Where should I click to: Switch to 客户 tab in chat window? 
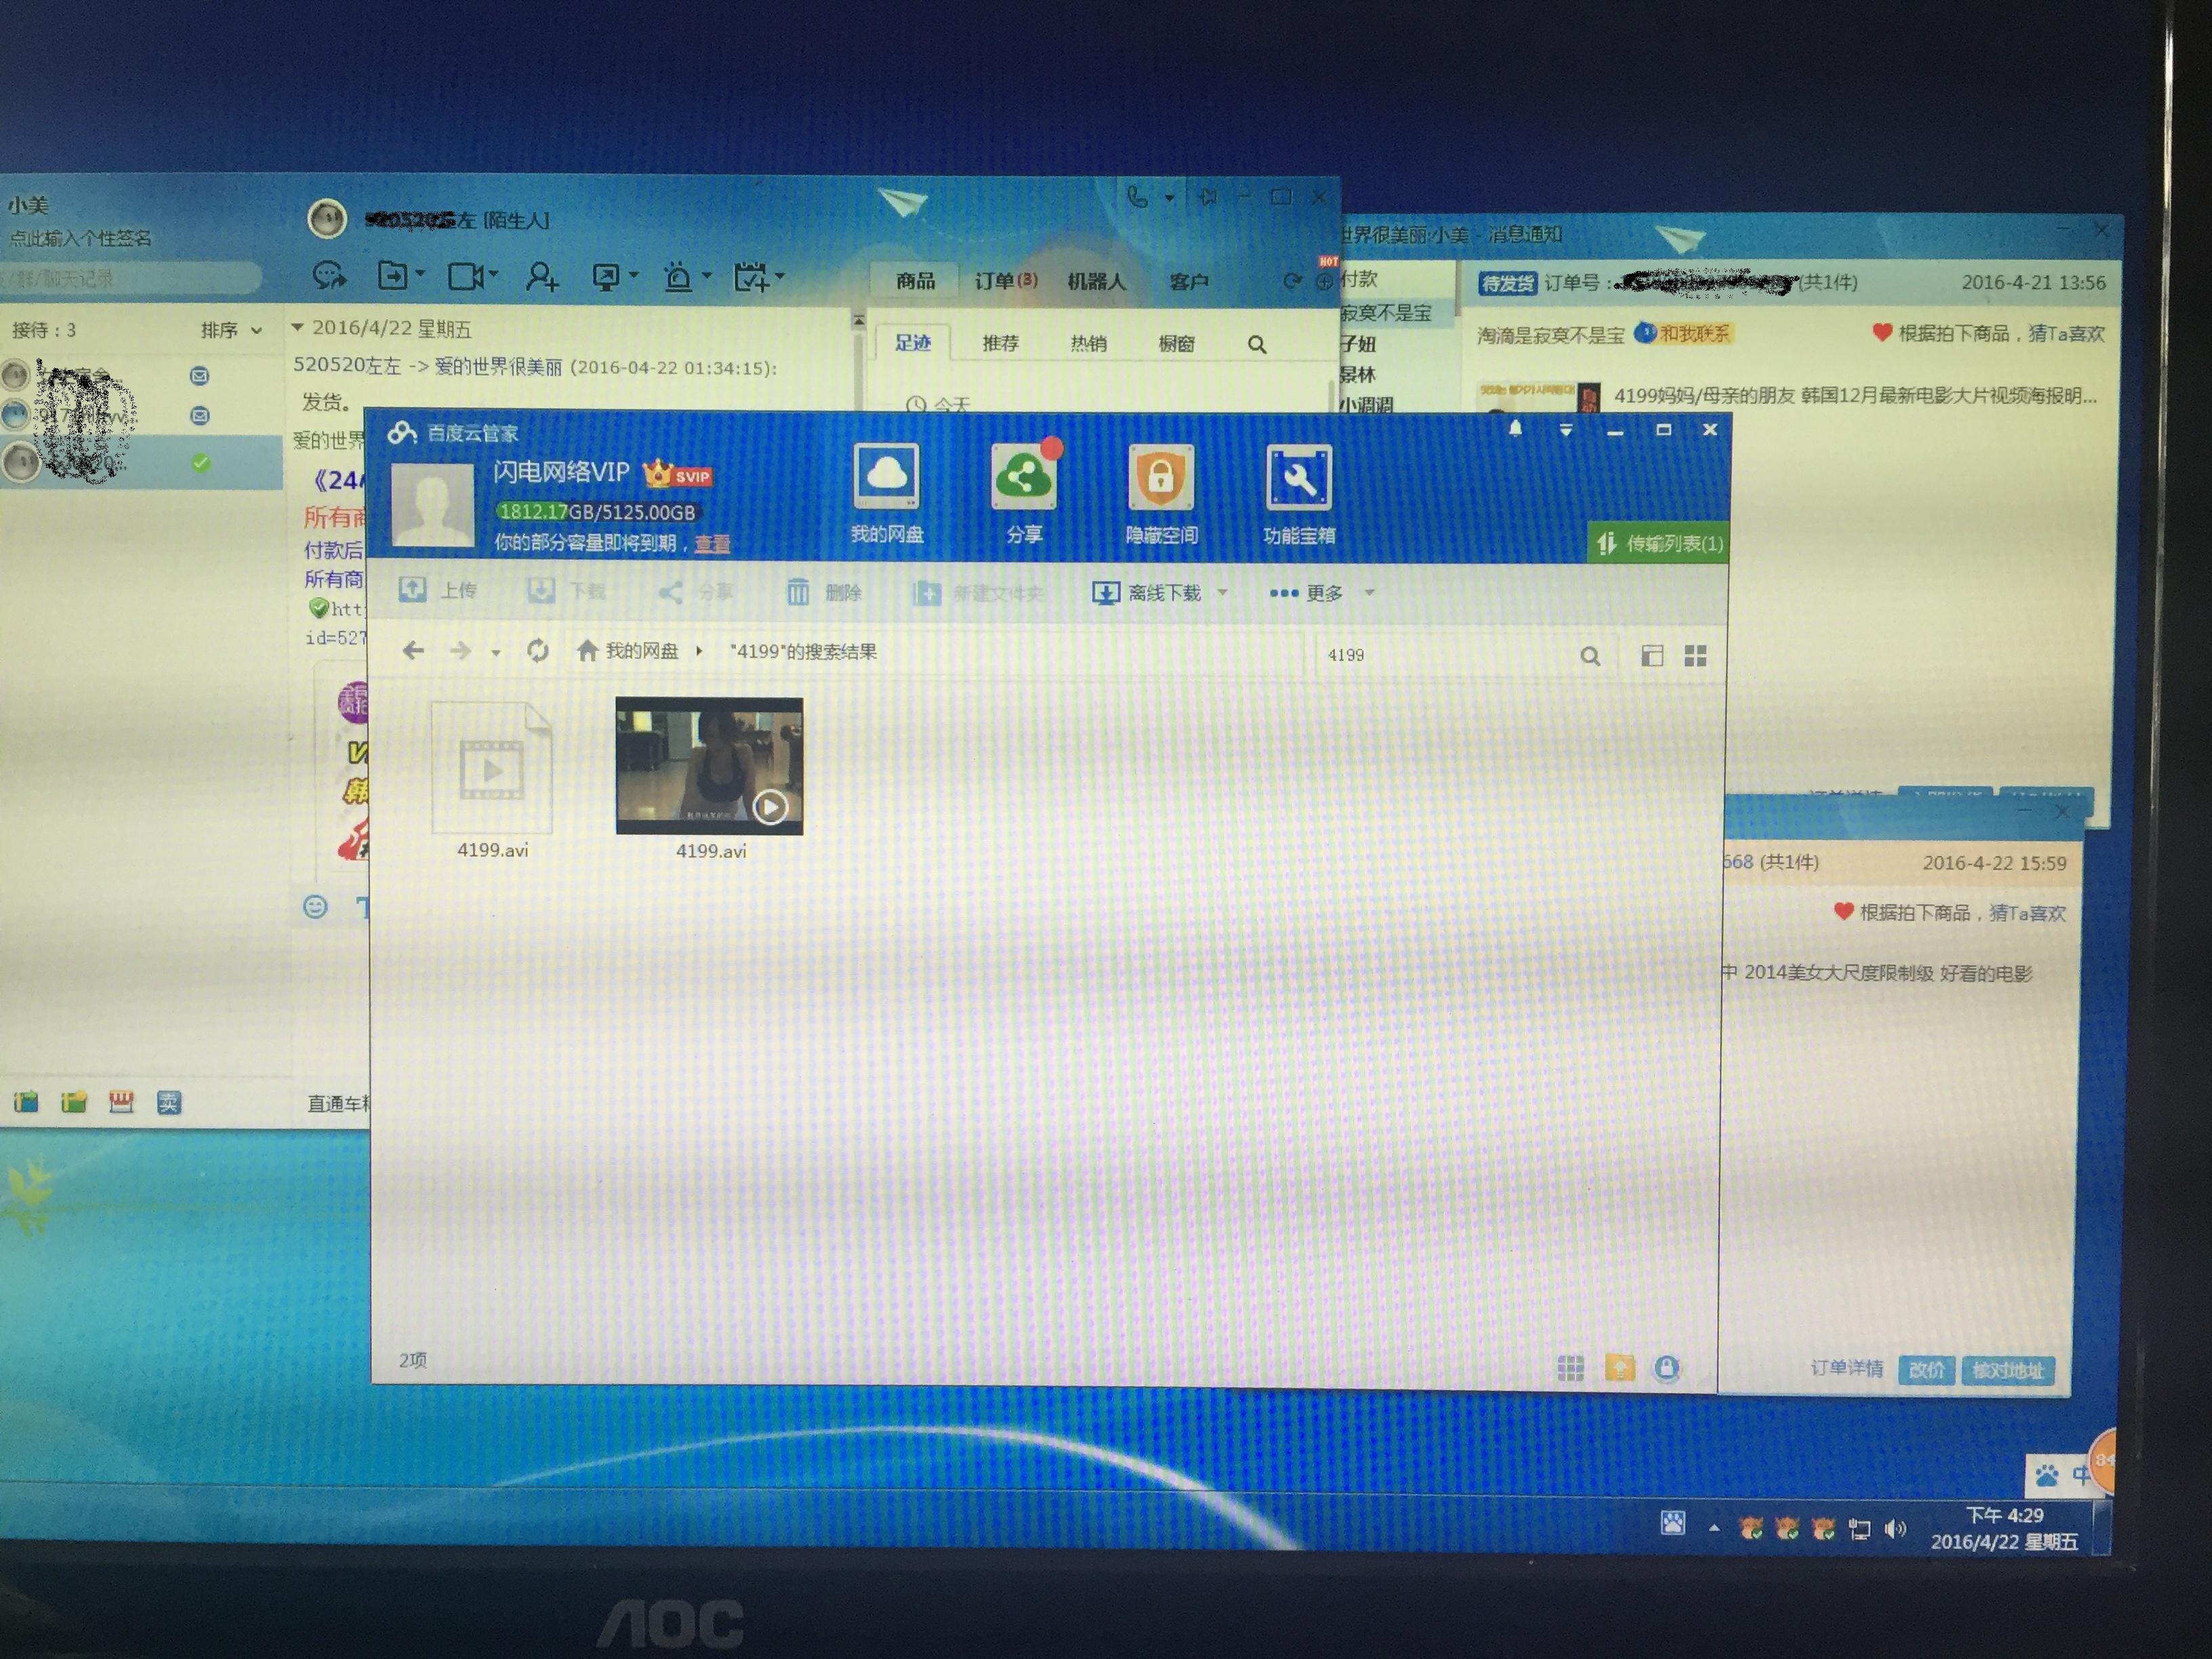pos(1189,282)
